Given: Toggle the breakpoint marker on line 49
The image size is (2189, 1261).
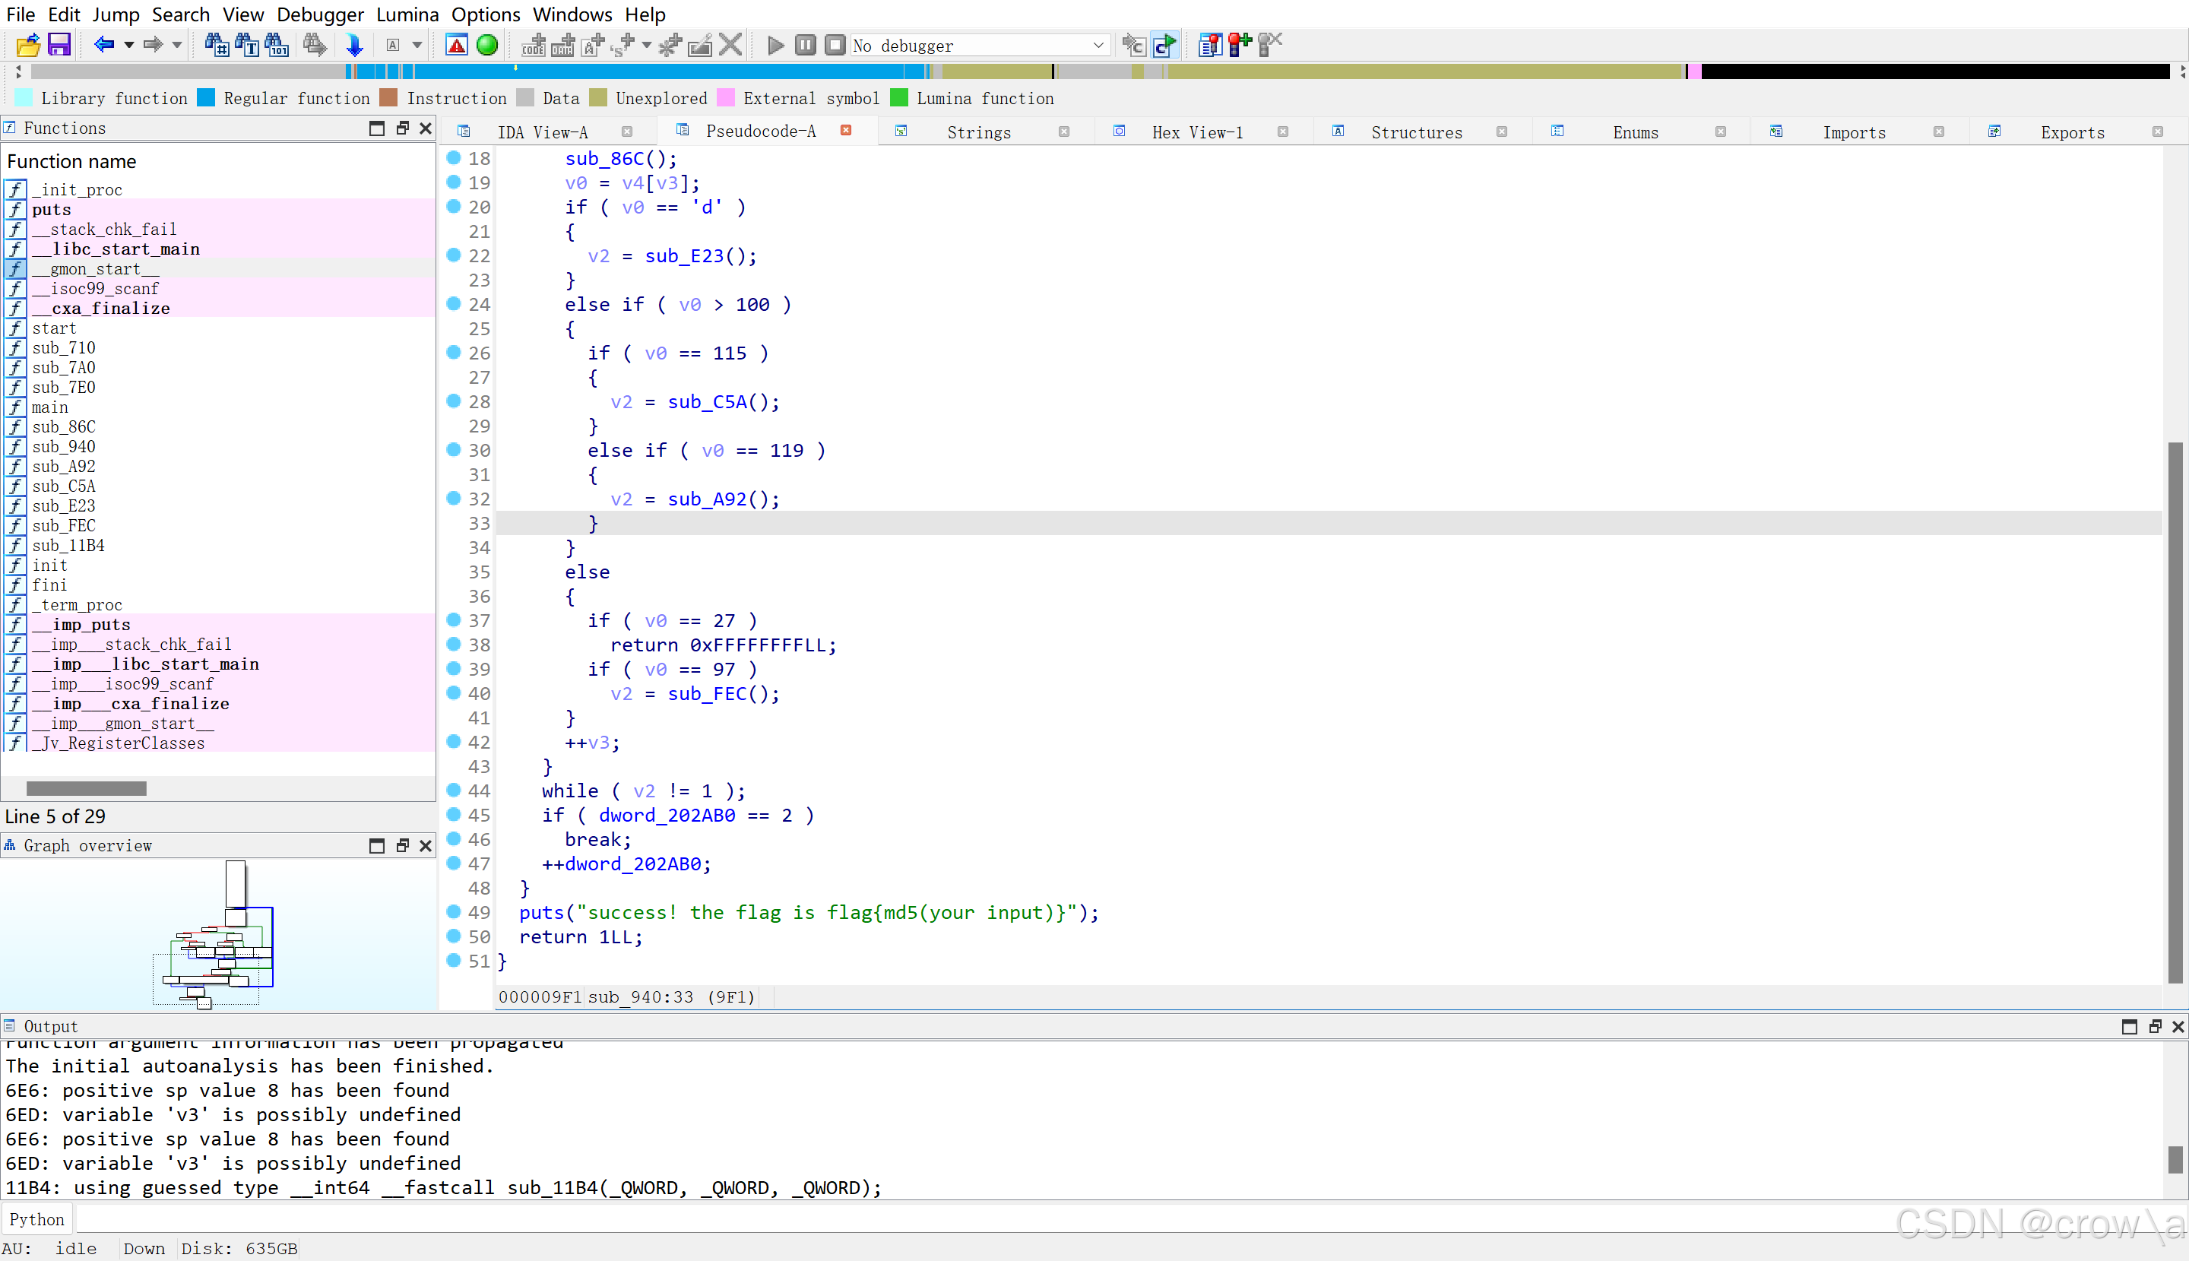Looking at the screenshot, I should click(x=455, y=912).
